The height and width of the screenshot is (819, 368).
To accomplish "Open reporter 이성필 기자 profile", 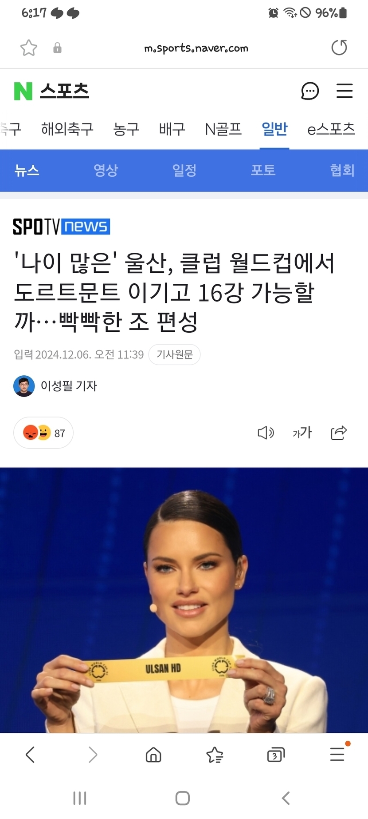I will point(55,386).
